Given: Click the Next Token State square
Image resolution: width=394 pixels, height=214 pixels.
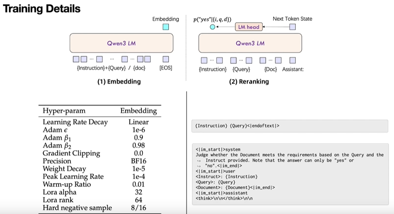Looking at the screenshot, I should click(x=293, y=27).
